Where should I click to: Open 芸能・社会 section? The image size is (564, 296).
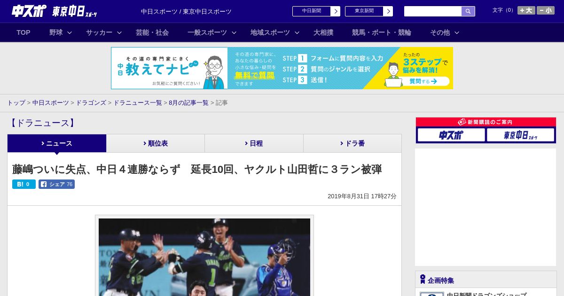click(x=152, y=32)
